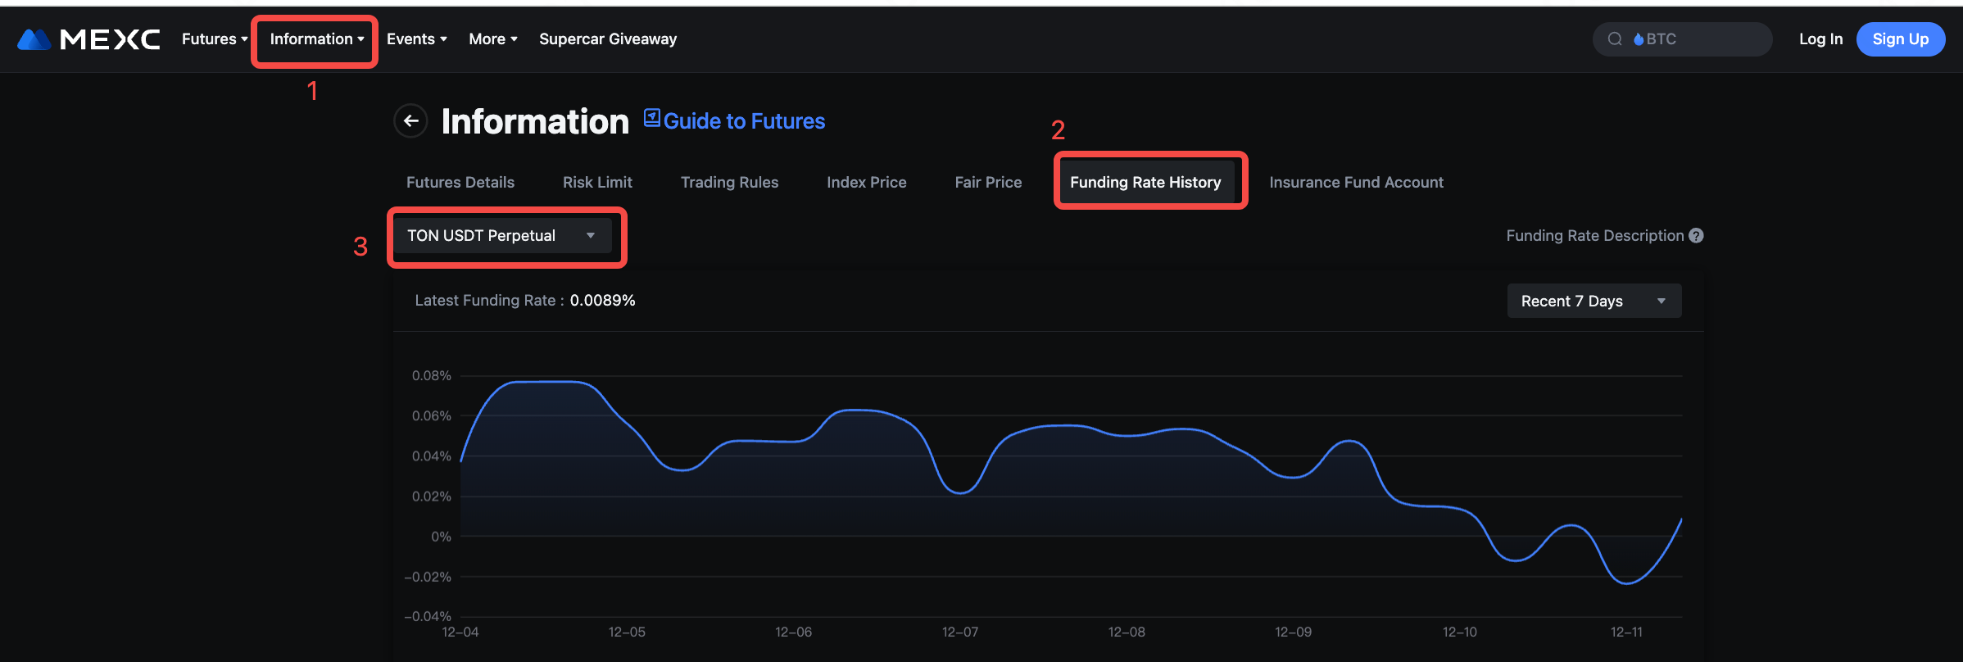The width and height of the screenshot is (1963, 662).
Task: Select the Insurance Fund Account tab
Action: pyautogui.click(x=1356, y=183)
